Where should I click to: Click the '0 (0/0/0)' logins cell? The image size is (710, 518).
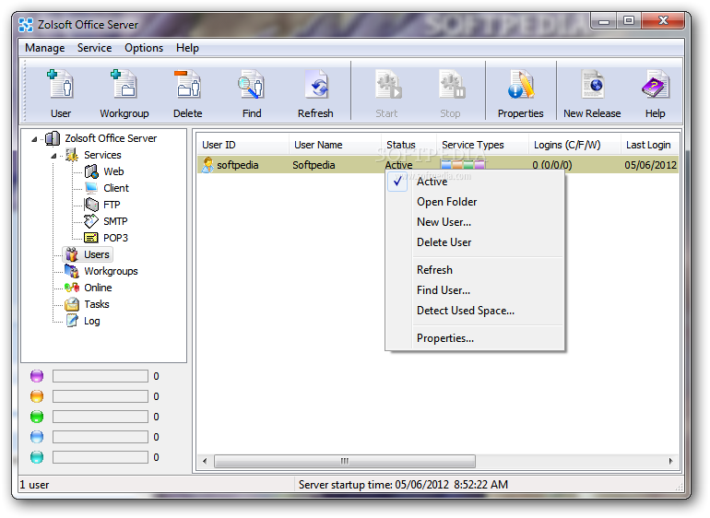pos(552,165)
